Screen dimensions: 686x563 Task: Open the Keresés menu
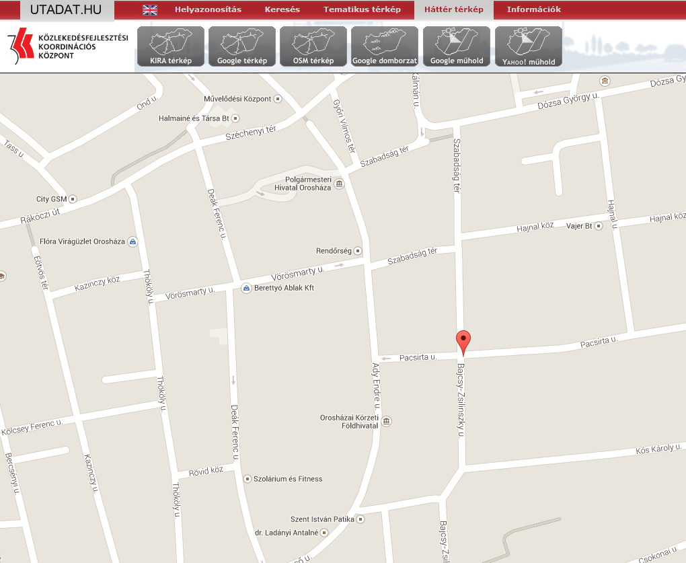(282, 10)
